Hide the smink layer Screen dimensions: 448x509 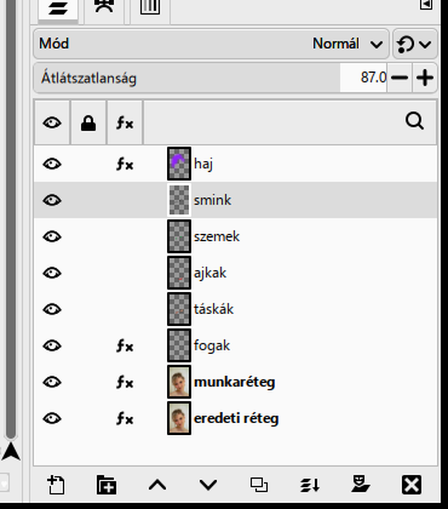click(52, 200)
